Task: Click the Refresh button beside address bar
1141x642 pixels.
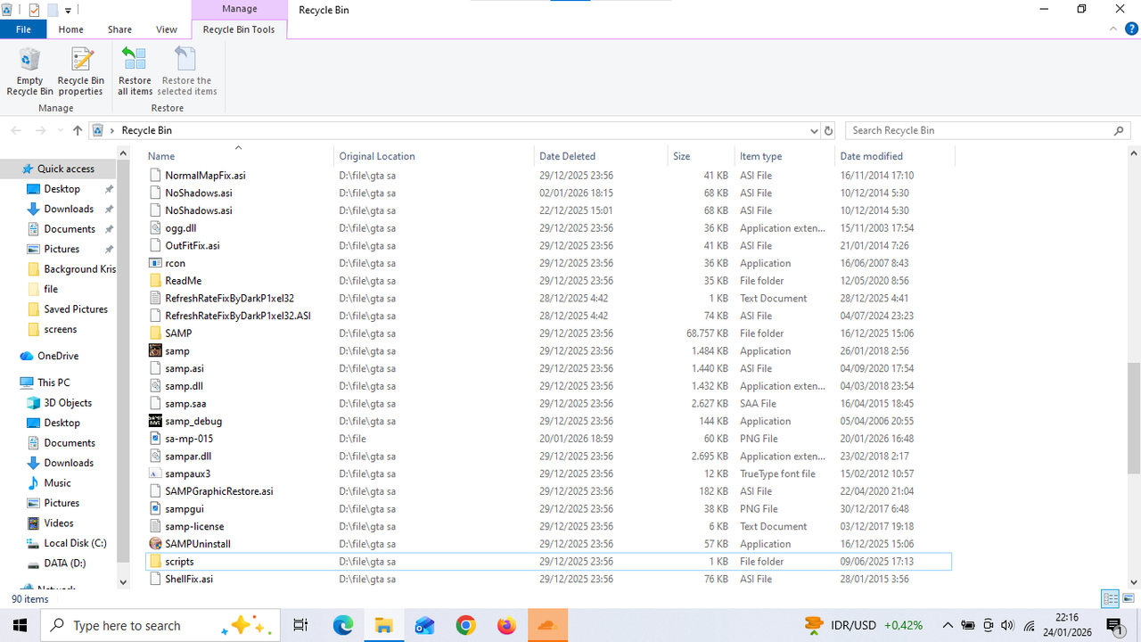Action: click(828, 130)
